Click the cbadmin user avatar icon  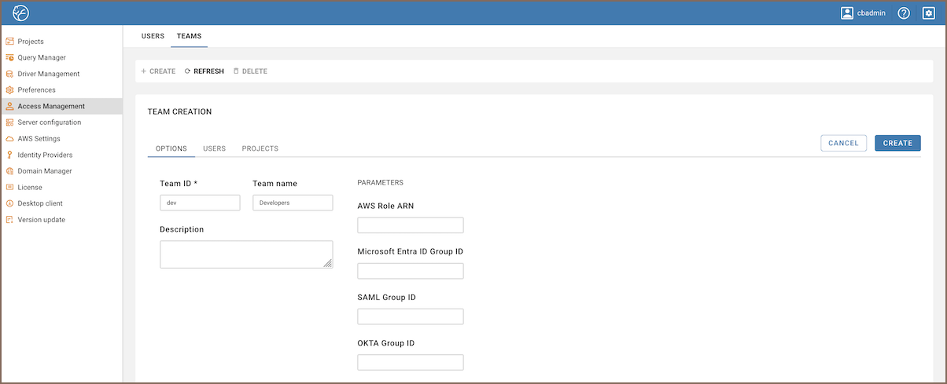click(x=847, y=13)
